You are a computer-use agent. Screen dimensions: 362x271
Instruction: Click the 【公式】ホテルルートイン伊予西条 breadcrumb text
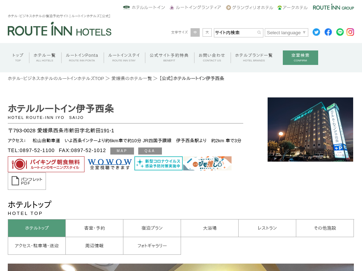[192, 79]
